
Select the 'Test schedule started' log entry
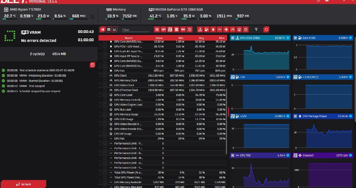click(47, 70)
